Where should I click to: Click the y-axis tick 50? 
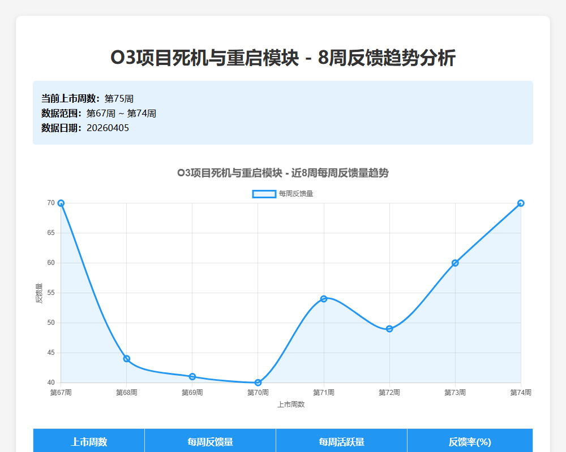pos(51,323)
